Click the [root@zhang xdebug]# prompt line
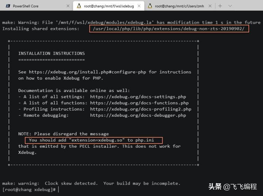The image size is (263, 196). pyautogui.click(x=29, y=190)
